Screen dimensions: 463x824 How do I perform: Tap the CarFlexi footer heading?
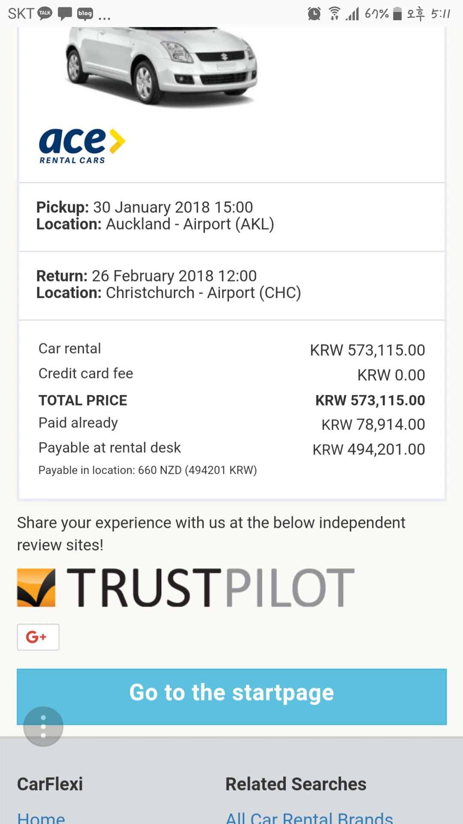pos(50,784)
